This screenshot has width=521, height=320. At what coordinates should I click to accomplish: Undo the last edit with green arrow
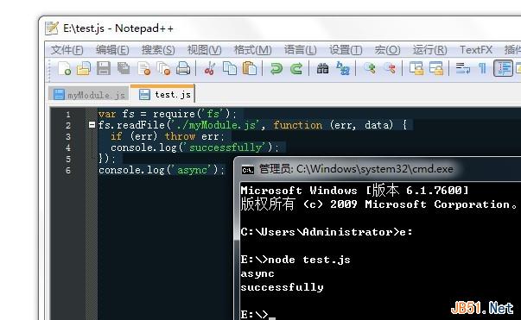pos(276,69)
